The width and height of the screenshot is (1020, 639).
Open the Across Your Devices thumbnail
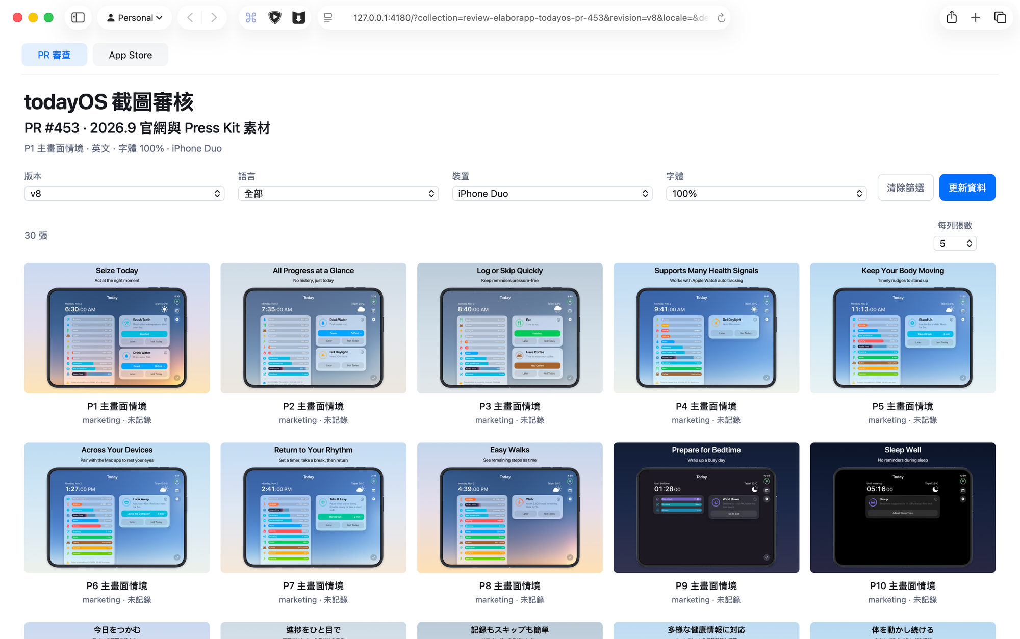pos(117,508)
